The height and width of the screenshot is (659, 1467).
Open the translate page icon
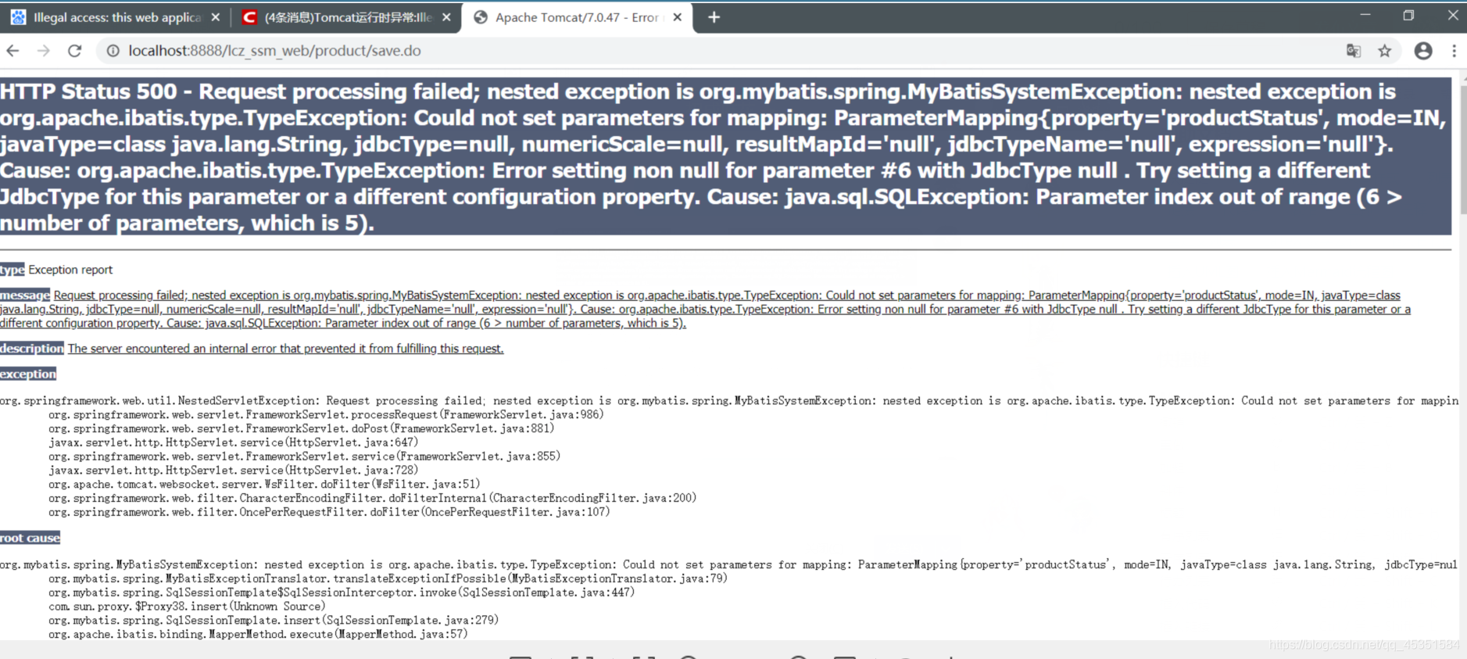[1354, 51]
